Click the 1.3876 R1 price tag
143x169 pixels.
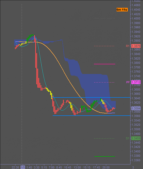point(136,46)
